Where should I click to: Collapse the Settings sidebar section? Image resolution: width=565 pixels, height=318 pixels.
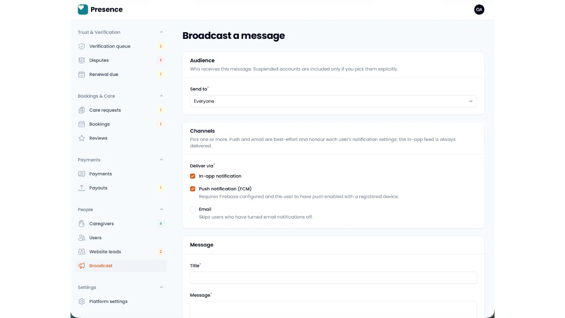click(161, 288)
